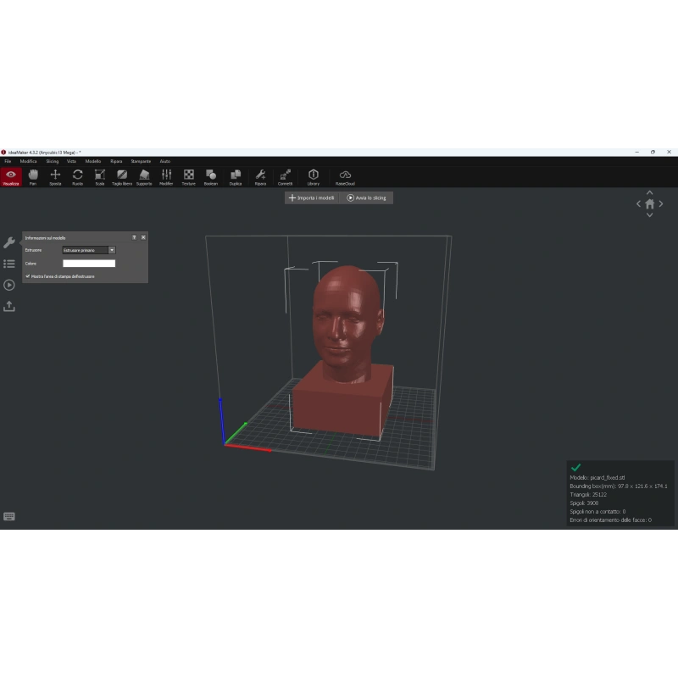
Task: Open the Supporto supports tool
Action: [144, 177]
